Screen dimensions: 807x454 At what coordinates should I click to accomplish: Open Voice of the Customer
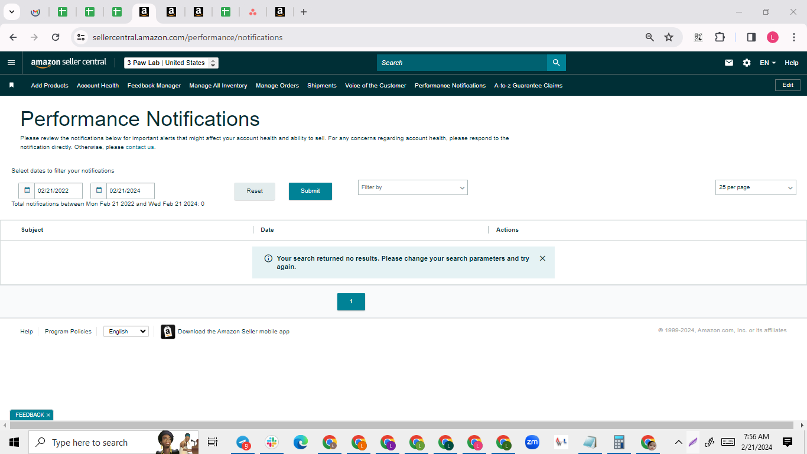376,86
